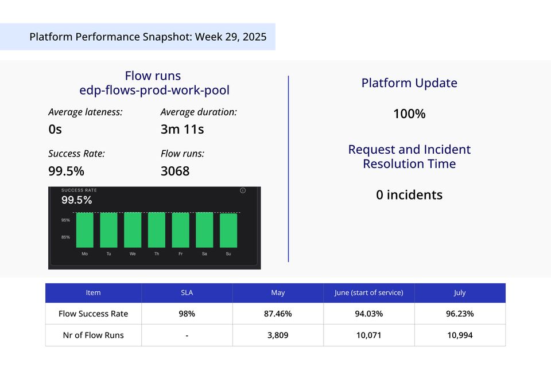This screenshot has height=367, width=551.
Task: Click the Week 29, 2025 banner title
Action: tap(148, 37)
